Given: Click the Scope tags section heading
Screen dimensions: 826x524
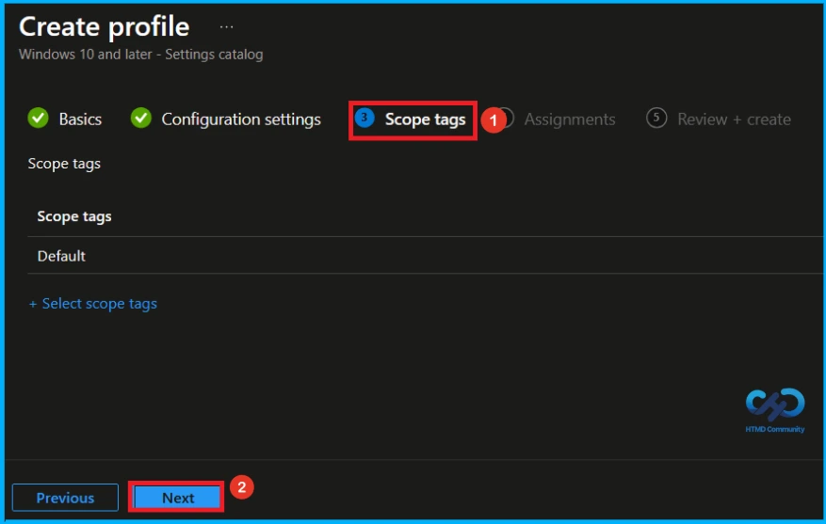Looking at the screenshot, I should click(x=64, y=164).
